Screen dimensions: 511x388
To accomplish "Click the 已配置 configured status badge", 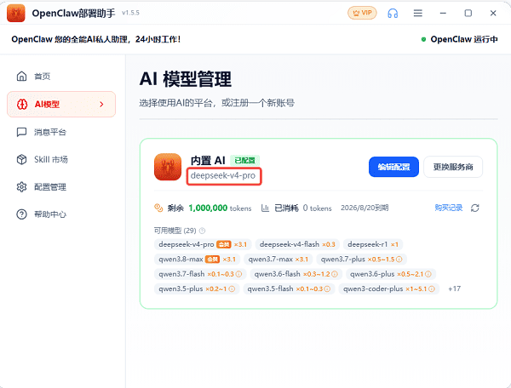I will click(x=244, y=161).
